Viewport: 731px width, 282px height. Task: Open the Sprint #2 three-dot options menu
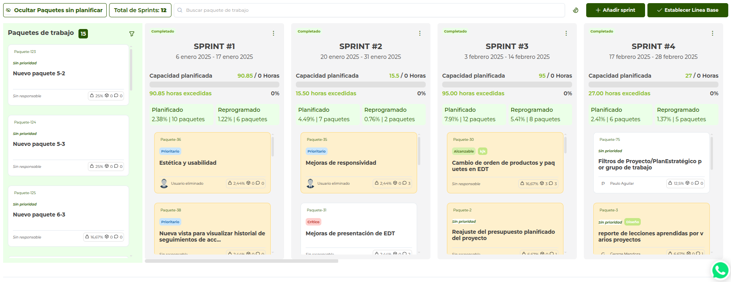click(420, 33)
